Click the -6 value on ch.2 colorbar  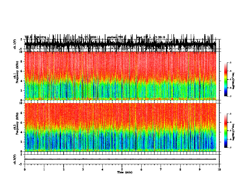(230, 139)
